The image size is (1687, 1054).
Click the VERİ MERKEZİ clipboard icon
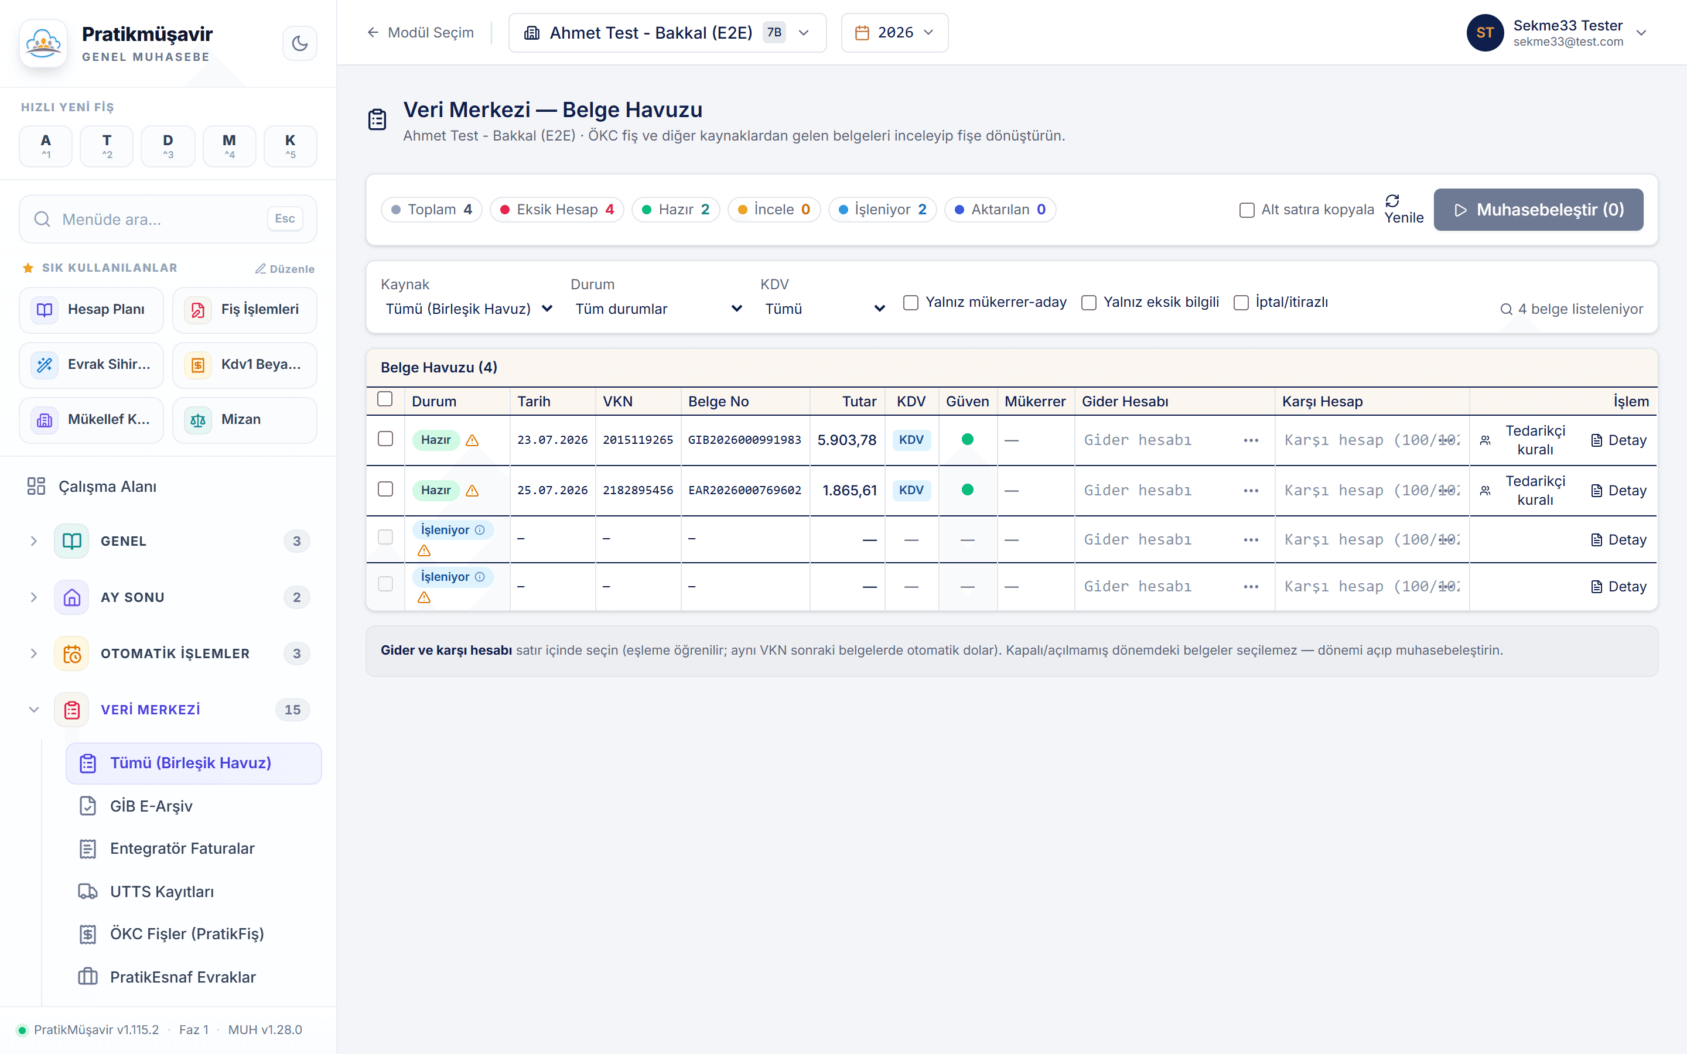[72, 710]
